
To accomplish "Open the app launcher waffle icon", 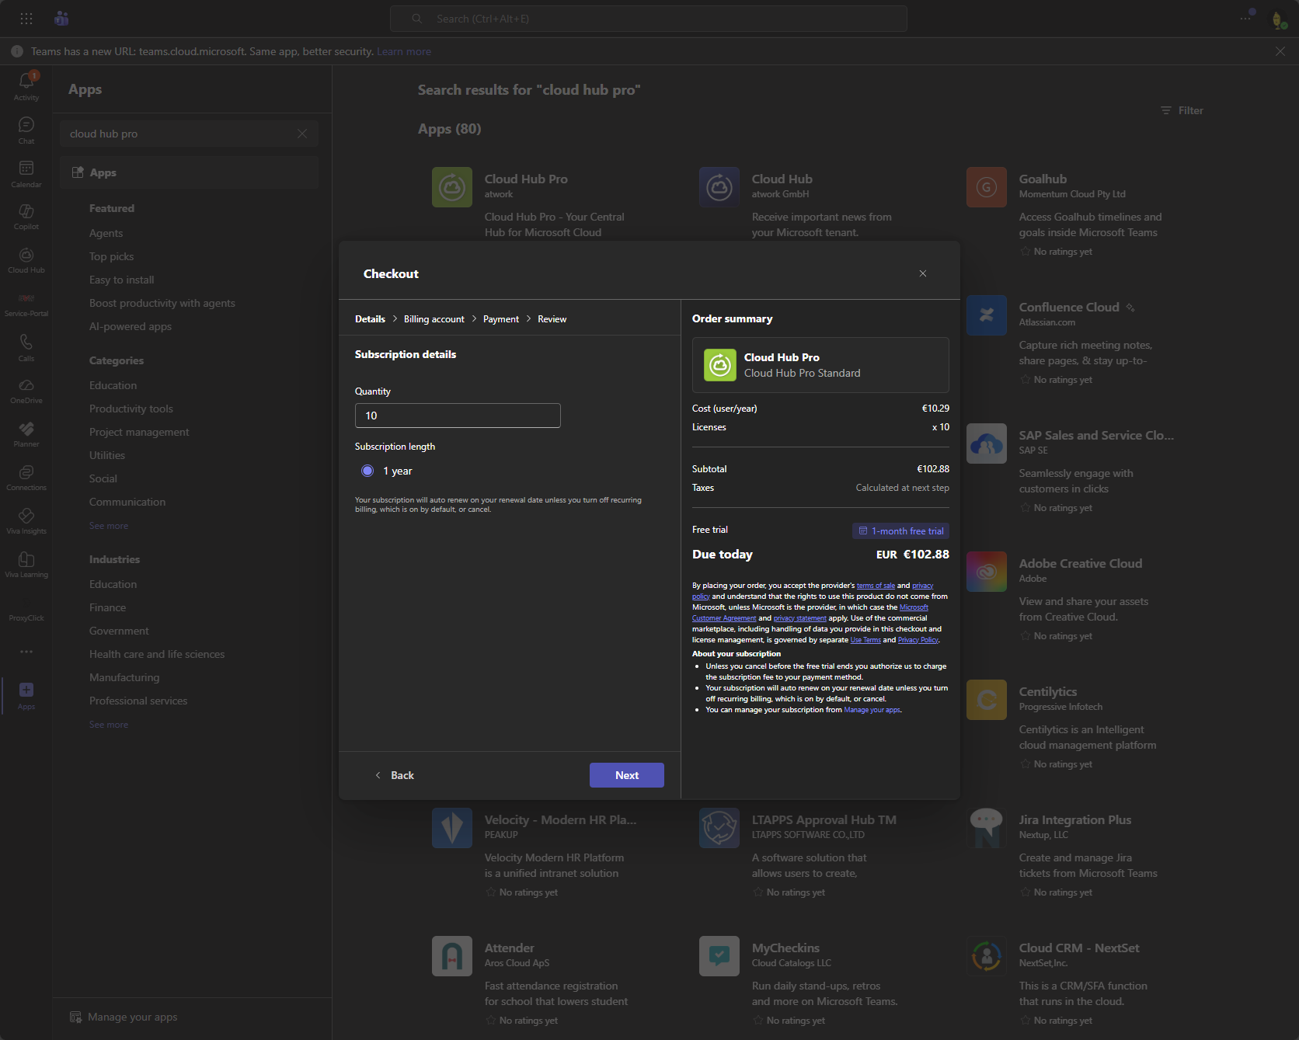I will (x=26, y=19).
